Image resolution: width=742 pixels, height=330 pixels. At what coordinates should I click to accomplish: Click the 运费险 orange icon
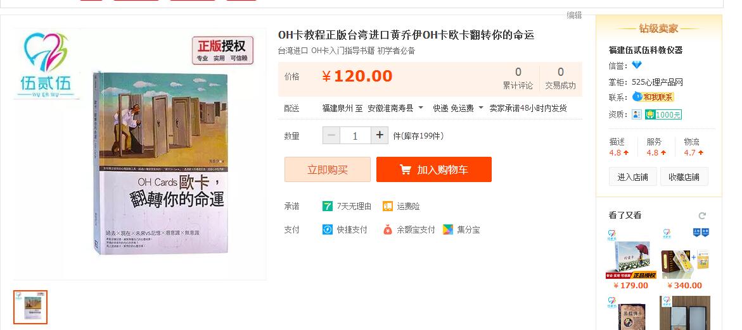coord(388,206)
